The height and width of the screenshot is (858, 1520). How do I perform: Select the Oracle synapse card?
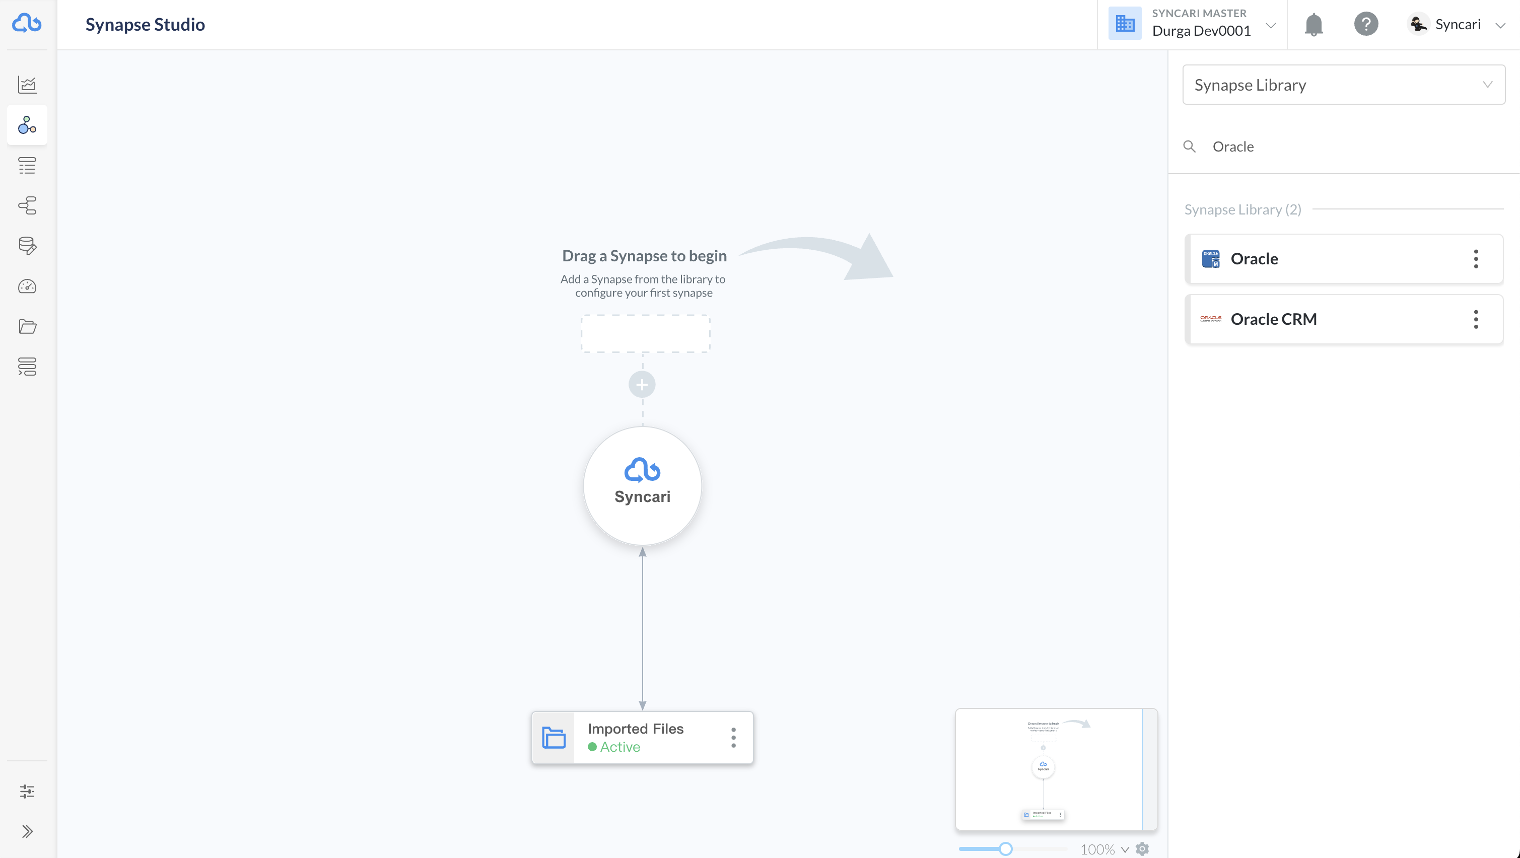pos(1344,258)
